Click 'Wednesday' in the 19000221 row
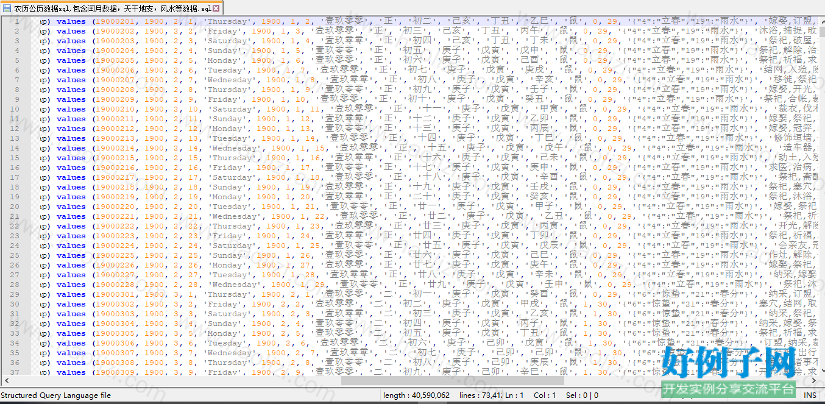This screenshot has width=825, height=404. point(233,216)
